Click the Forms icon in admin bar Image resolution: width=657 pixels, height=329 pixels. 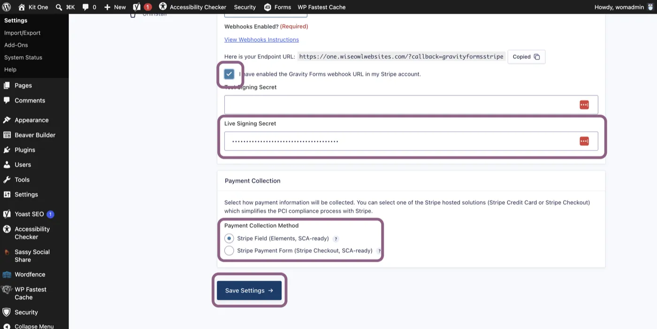[267, 7]
